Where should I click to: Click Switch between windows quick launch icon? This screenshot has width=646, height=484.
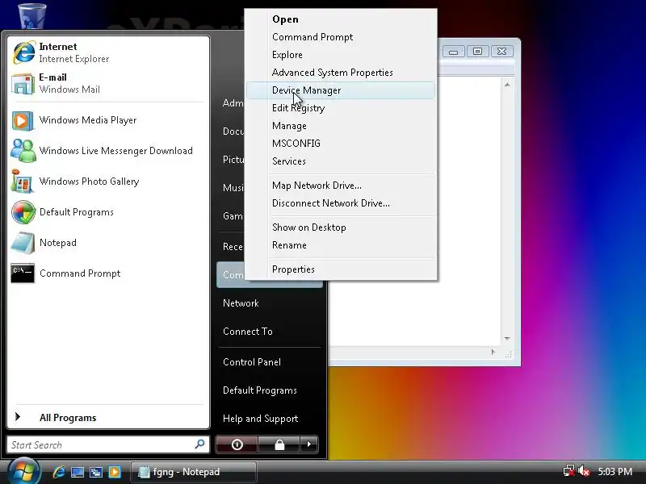[x=96, y=472]
